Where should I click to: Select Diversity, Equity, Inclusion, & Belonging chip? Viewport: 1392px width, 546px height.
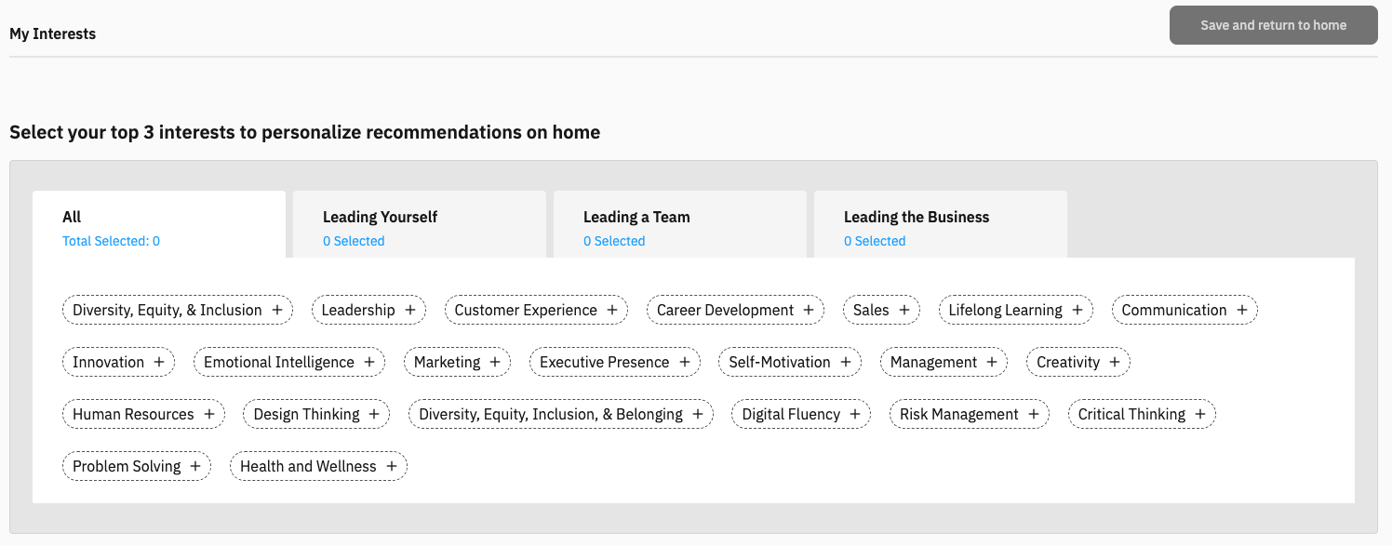tap(560, 414)
